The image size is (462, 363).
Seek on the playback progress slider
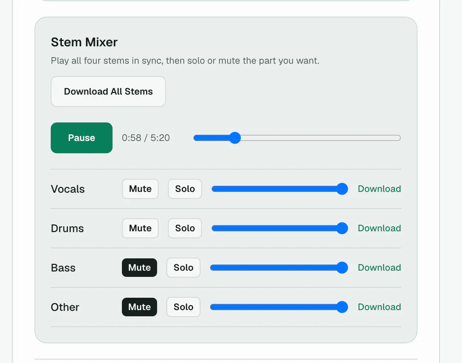point(297,137)
